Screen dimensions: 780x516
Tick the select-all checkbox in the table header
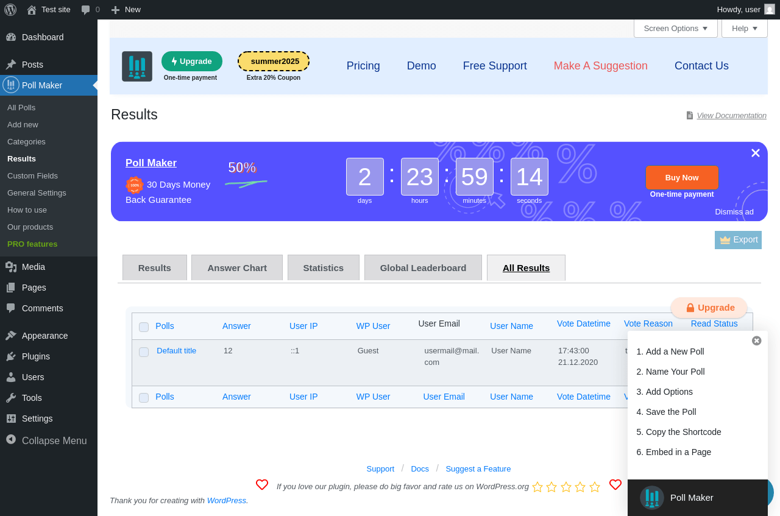click(144, 327)
